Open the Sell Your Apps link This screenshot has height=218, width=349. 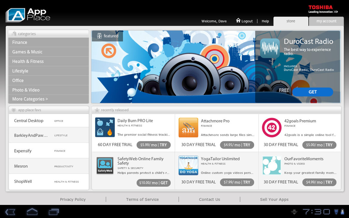coord(274,200)
